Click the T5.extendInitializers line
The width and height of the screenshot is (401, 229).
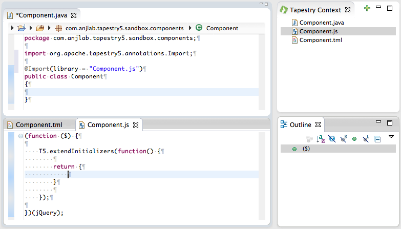point(100,151)
